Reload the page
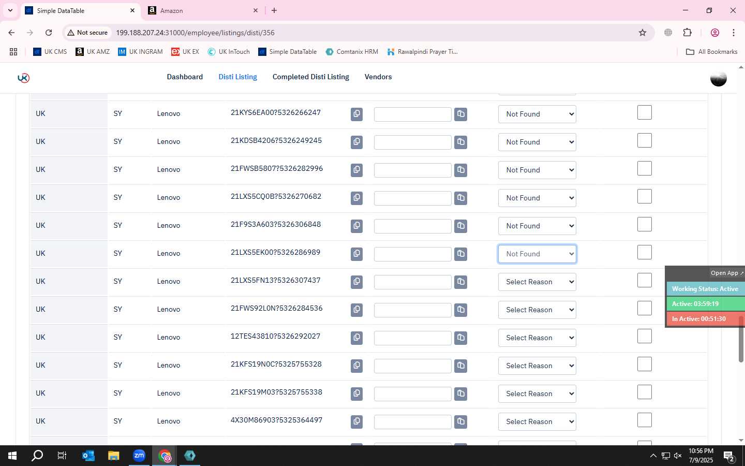745x466 pixels. point(49,33)
